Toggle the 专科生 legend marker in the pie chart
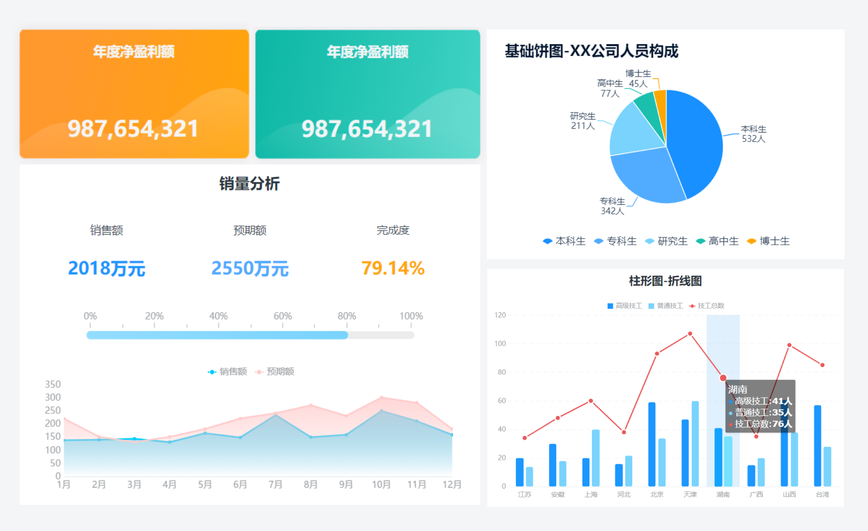The width and height of the screenshot is (868, 531). tap(598, 241)
